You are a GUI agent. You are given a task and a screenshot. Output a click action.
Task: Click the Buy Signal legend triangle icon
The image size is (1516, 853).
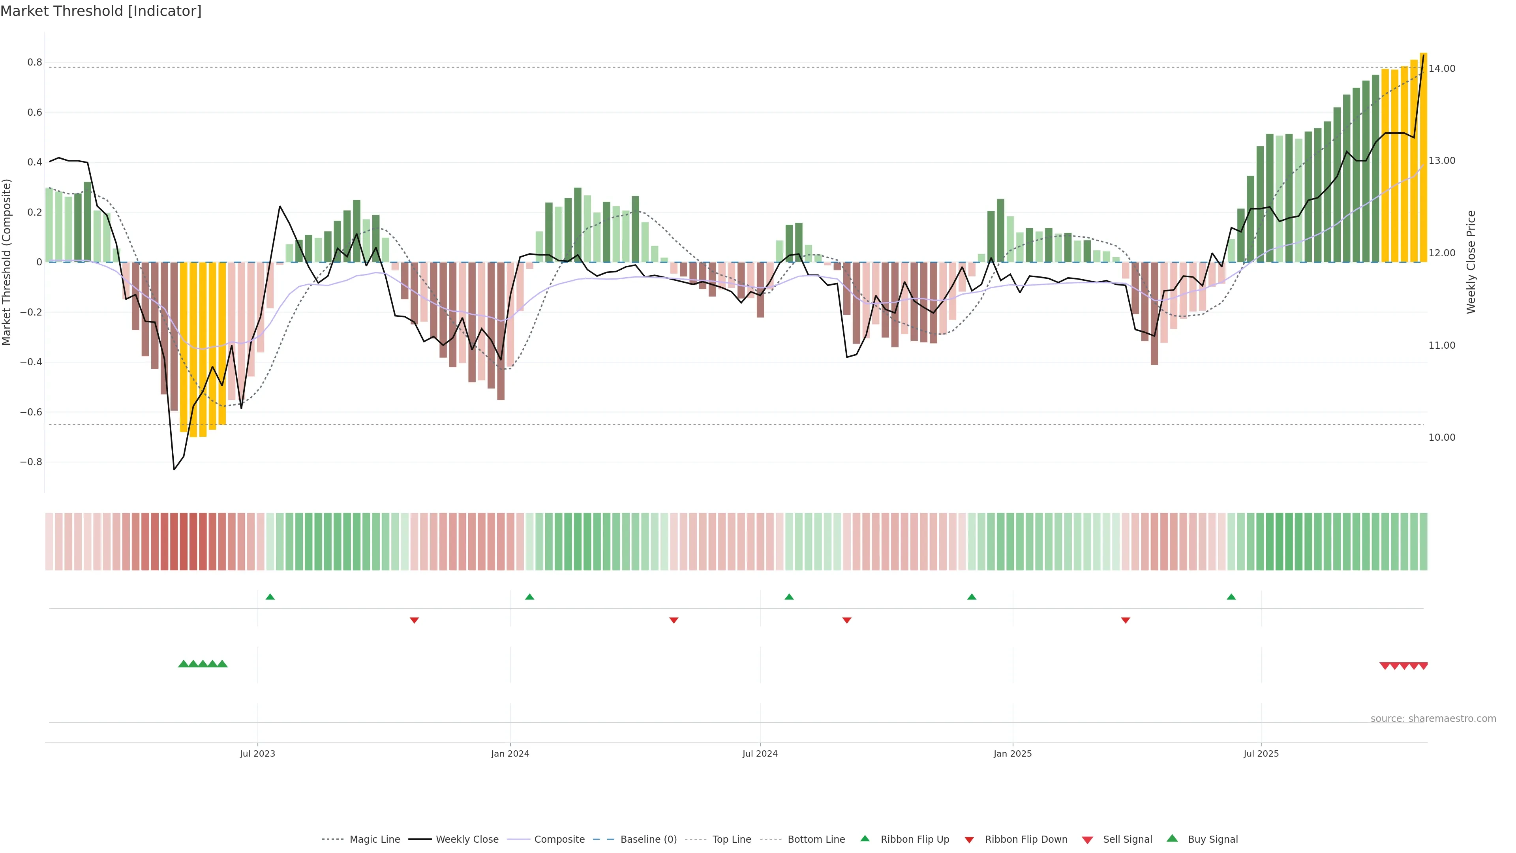coord(1172,838)
